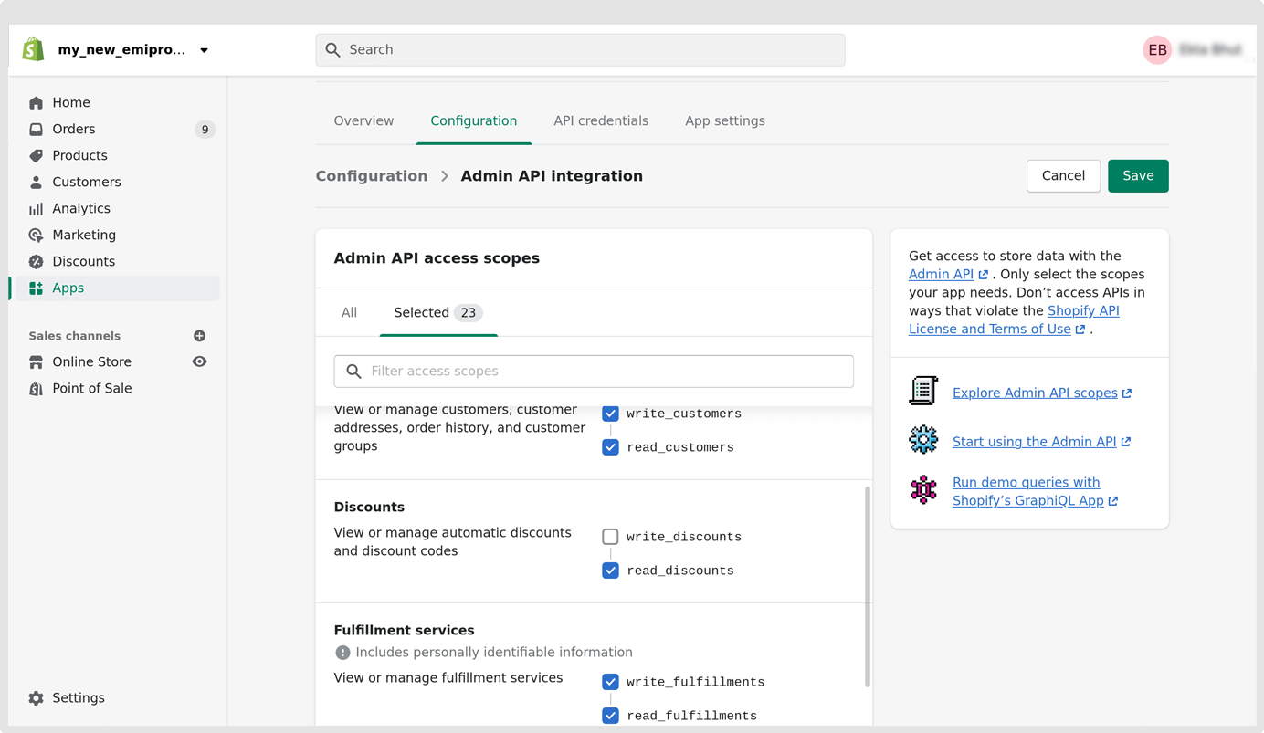Screen dimensions: 1264x733
Task: Click the Orders inbox icon
Action: pos(36,130)
